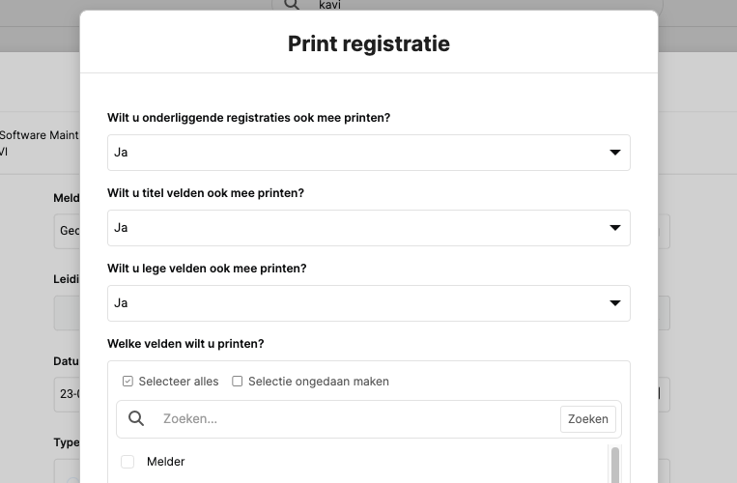Open the 'titel velden' Ja dropdown

point(357,228)
